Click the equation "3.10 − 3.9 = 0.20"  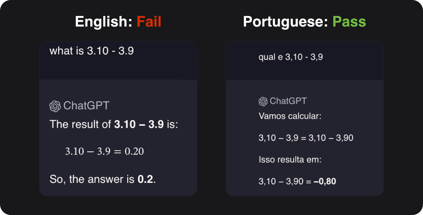click(104, 151)
